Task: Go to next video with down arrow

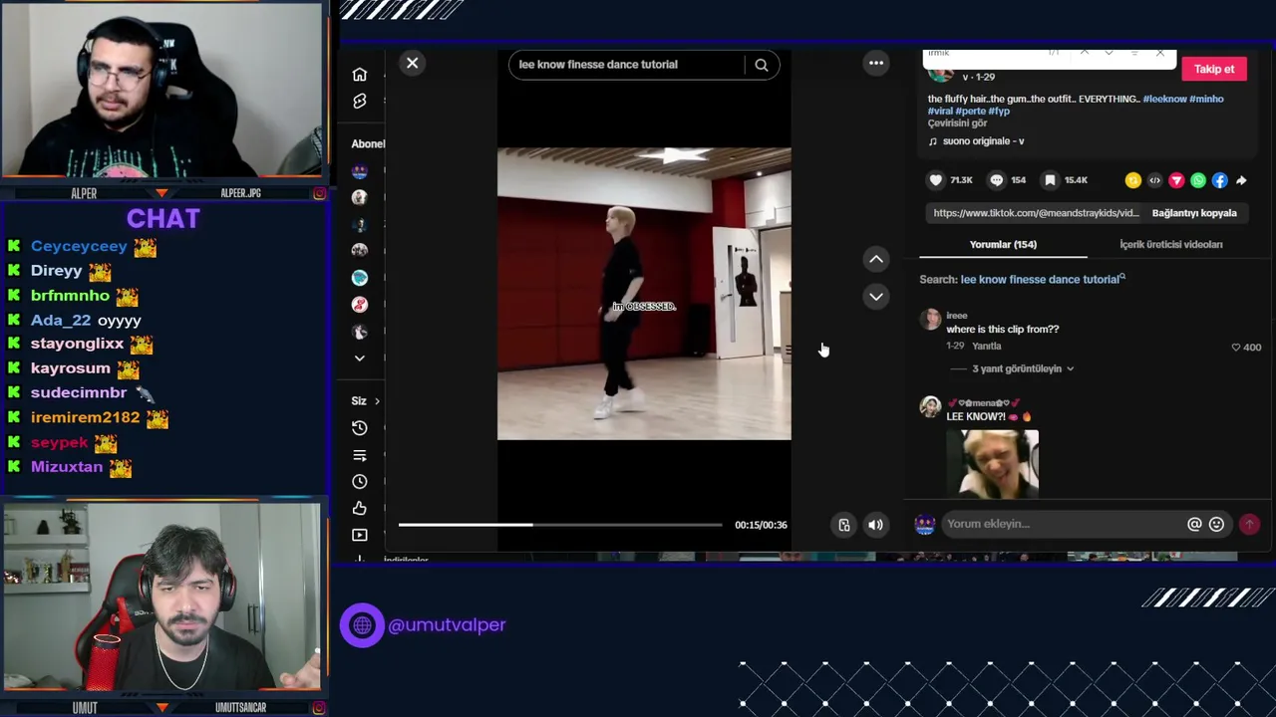Action: pos(876,296)
